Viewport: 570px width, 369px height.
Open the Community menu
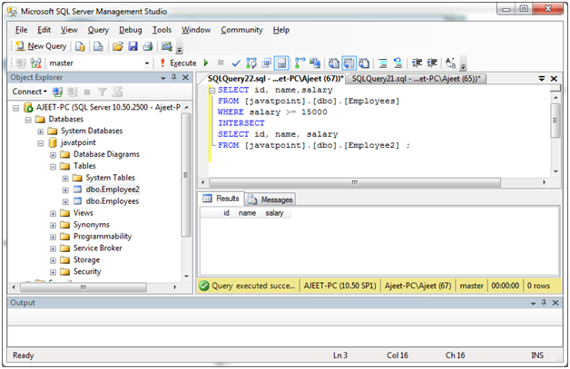coord(241,30)
